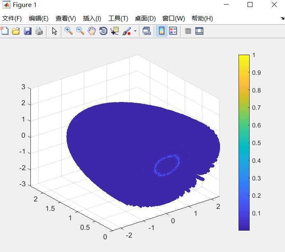Click colorbar tick label 0.1
This screenshot has height=252, width=285.
(256, 213)
